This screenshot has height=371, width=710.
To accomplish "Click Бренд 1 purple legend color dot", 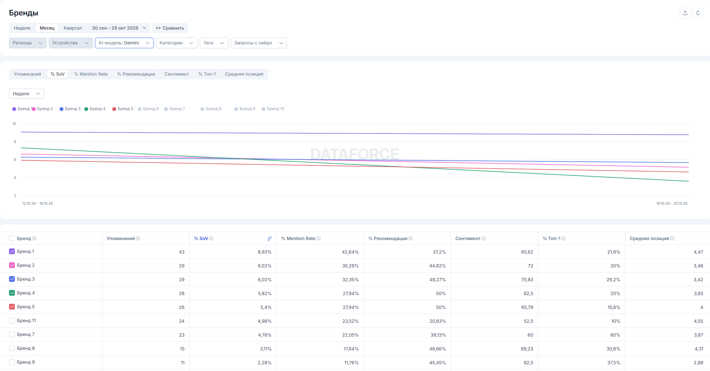I will (14, 109).
